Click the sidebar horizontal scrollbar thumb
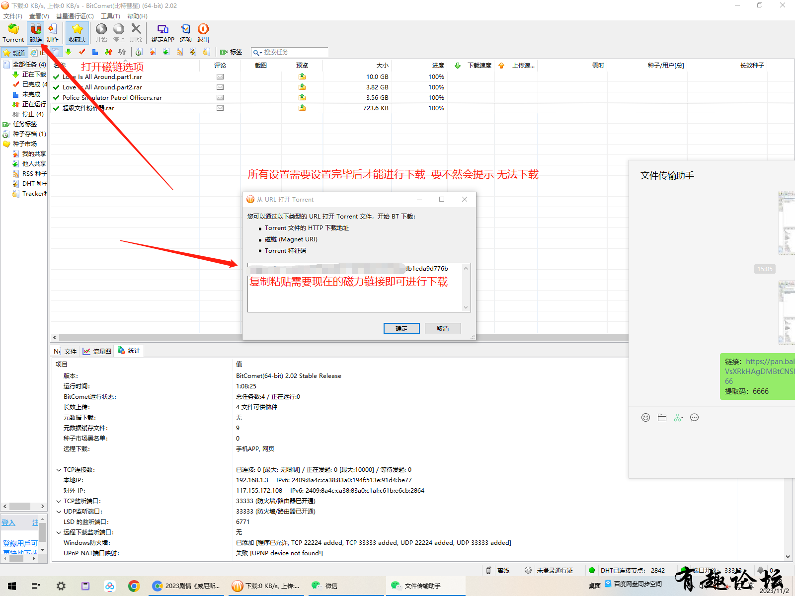 tap(20, 507)
